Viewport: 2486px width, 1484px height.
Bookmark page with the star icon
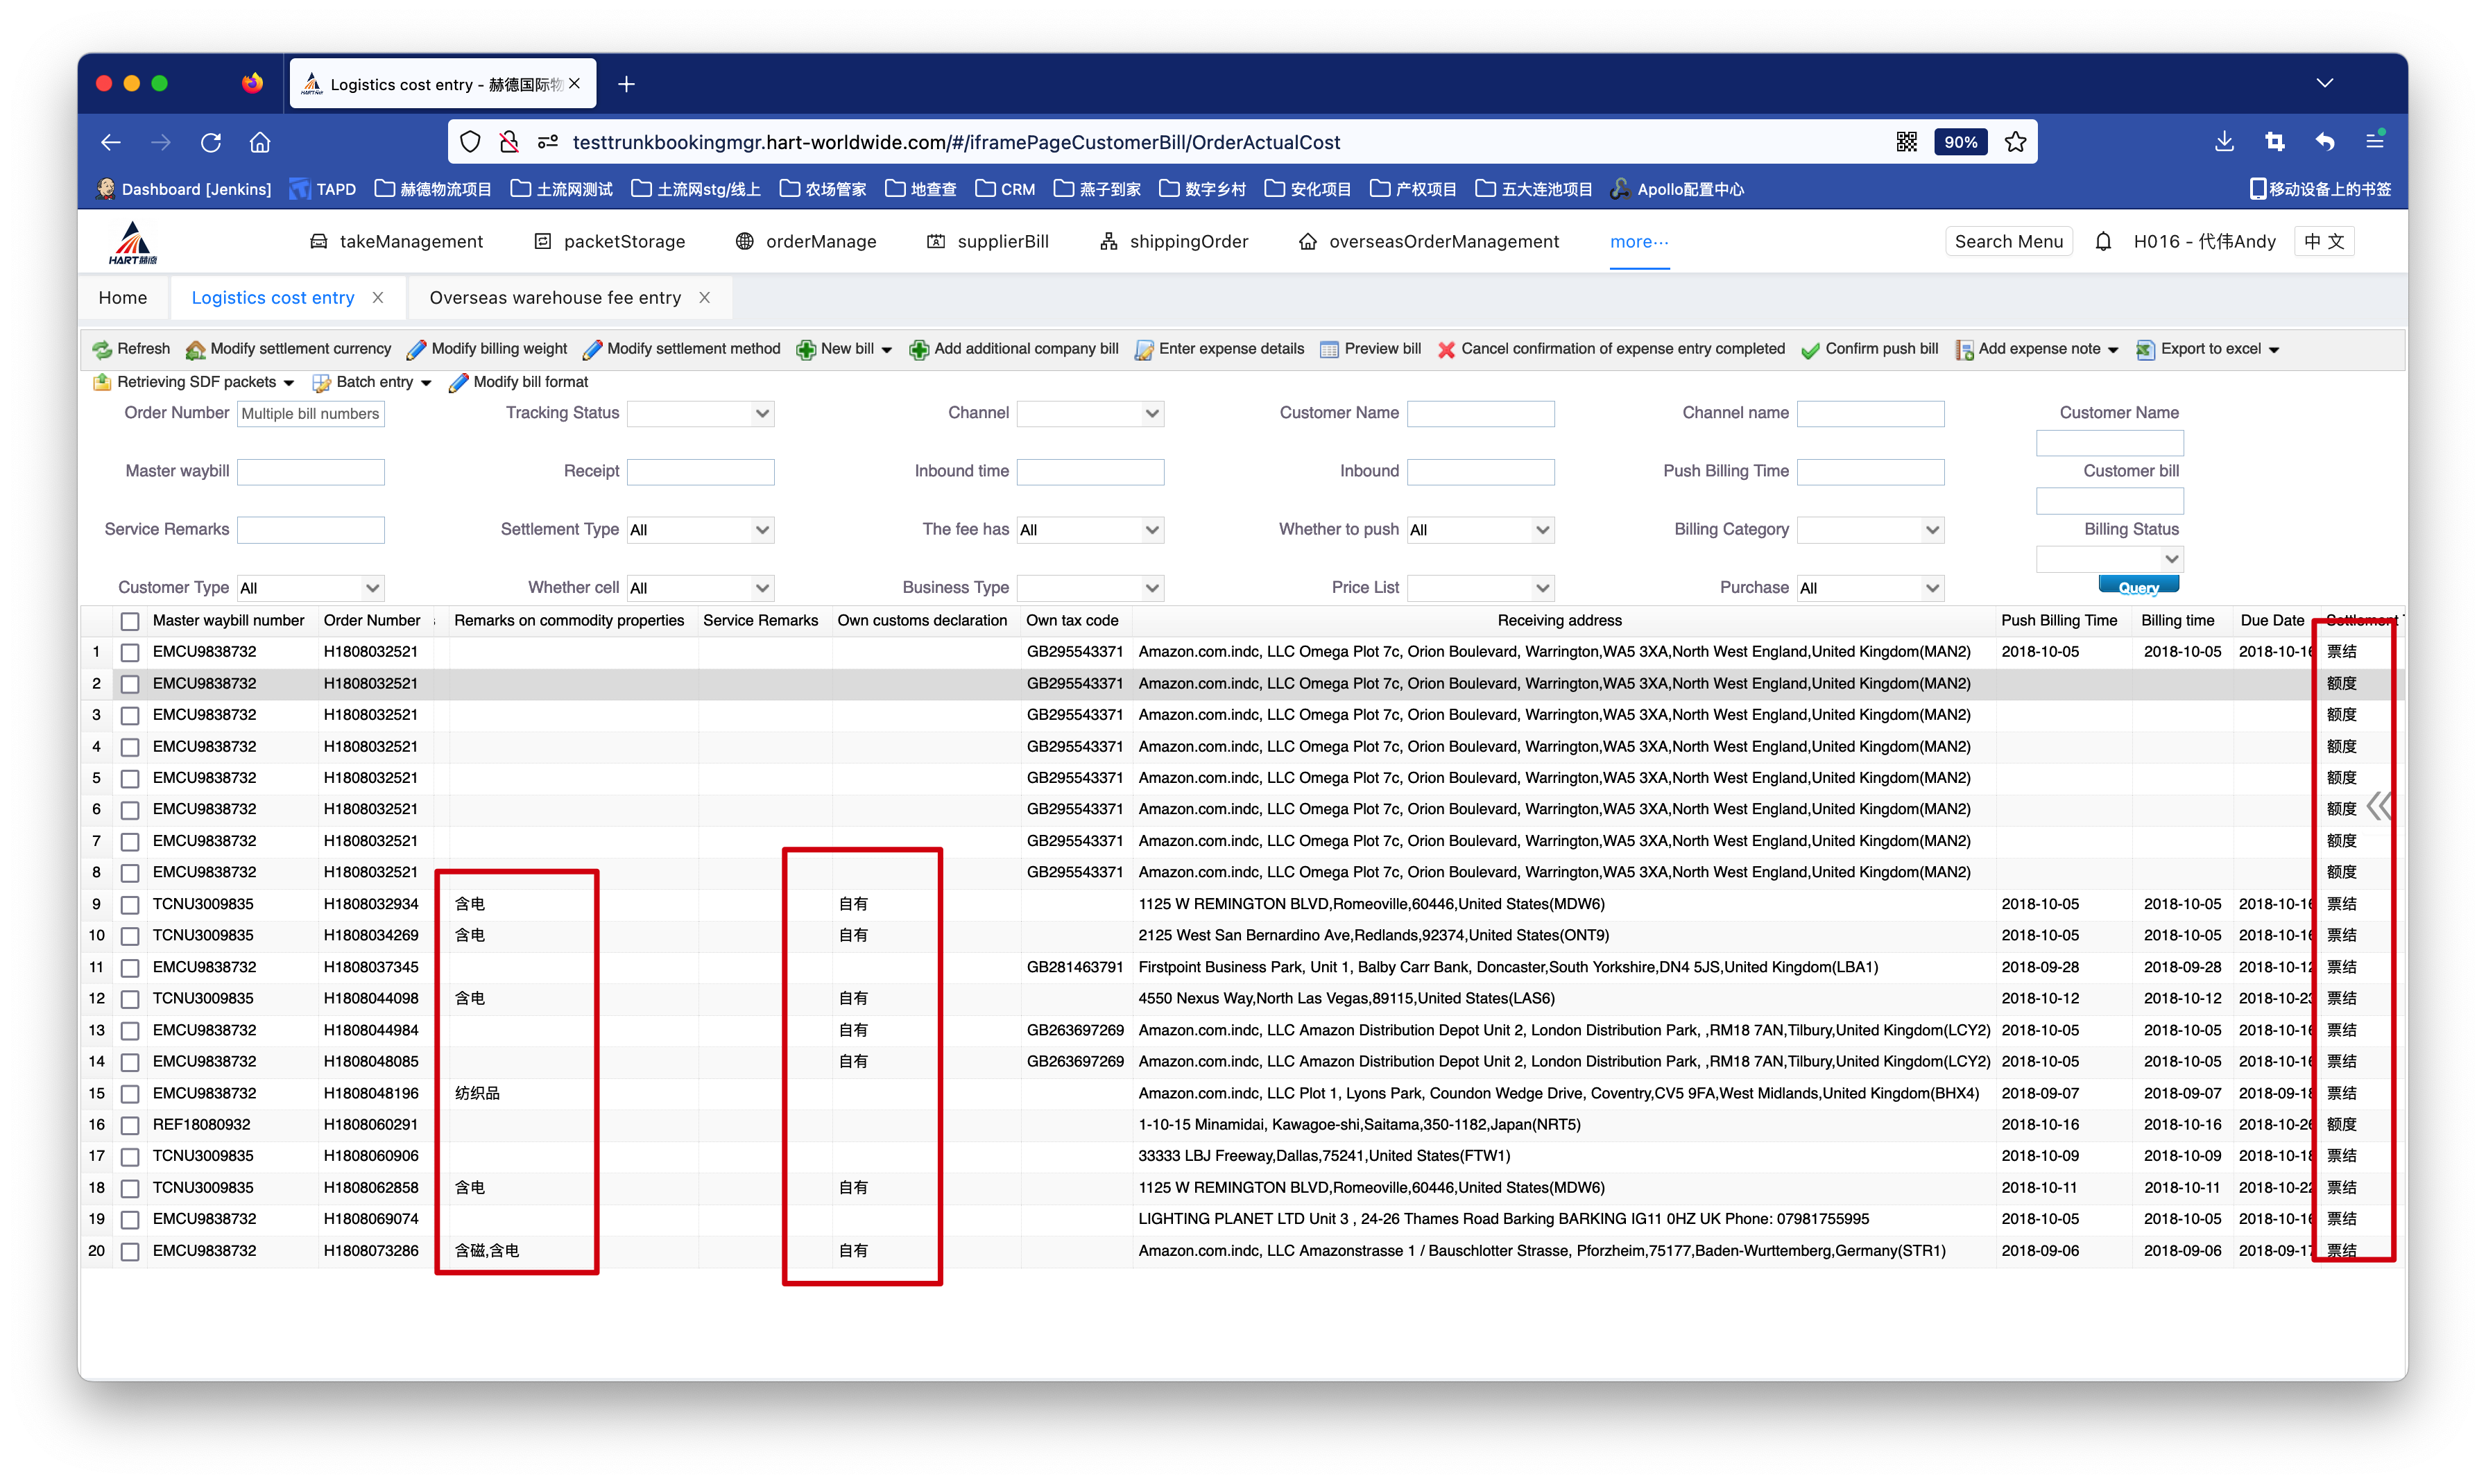point(2015,142)
